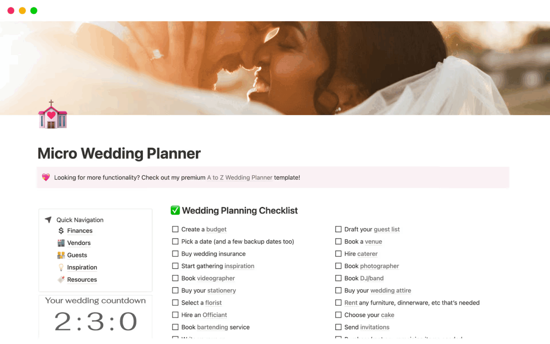
Task: Check off 'Send invitations'
Action: (338, 327)
